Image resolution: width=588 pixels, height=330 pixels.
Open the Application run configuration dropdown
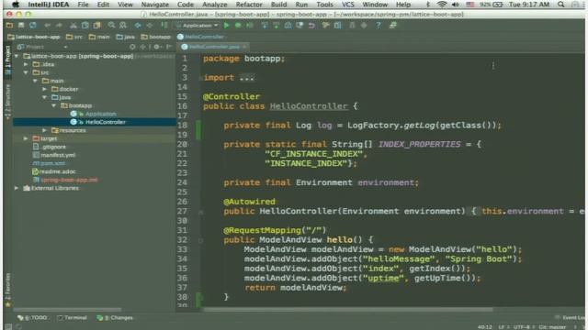tap(197, 26)
